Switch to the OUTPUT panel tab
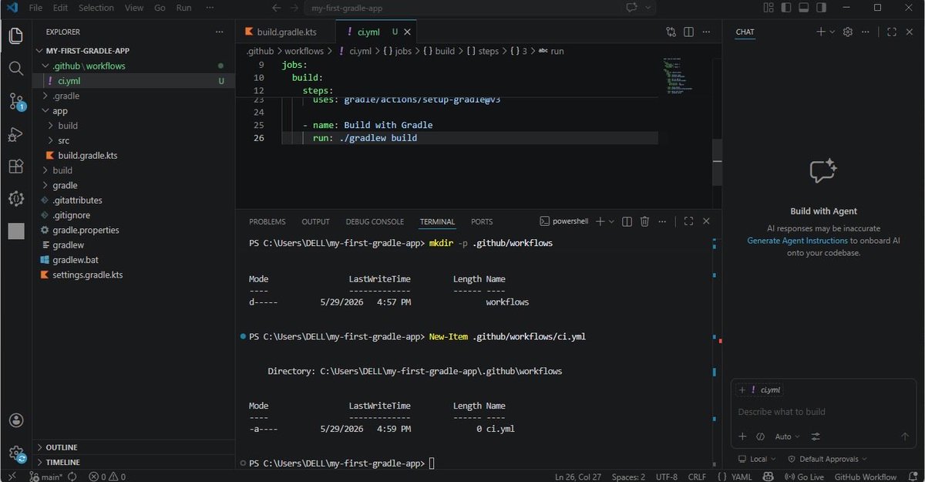The height and width of the screenshot is (482, 925). pyautogui.click(x=315, y=222)
